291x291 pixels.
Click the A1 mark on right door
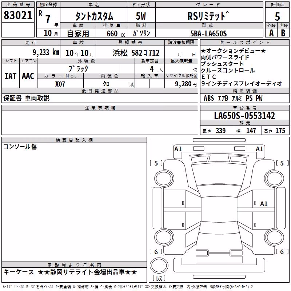point(264,204)
